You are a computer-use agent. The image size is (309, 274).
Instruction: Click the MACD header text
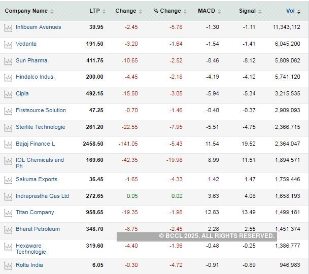pos(207,11)
